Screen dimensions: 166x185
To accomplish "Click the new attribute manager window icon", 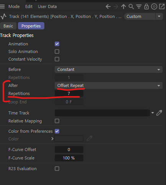I will click(162, 6).
